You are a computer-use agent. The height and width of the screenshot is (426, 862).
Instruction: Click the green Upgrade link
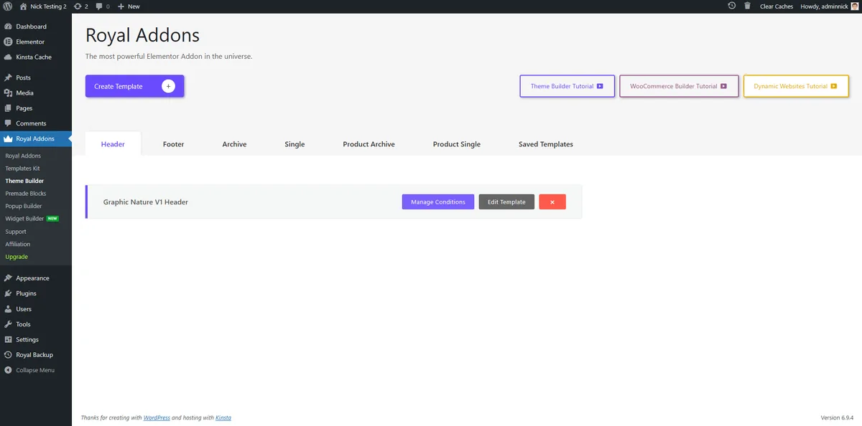[17, 257]
